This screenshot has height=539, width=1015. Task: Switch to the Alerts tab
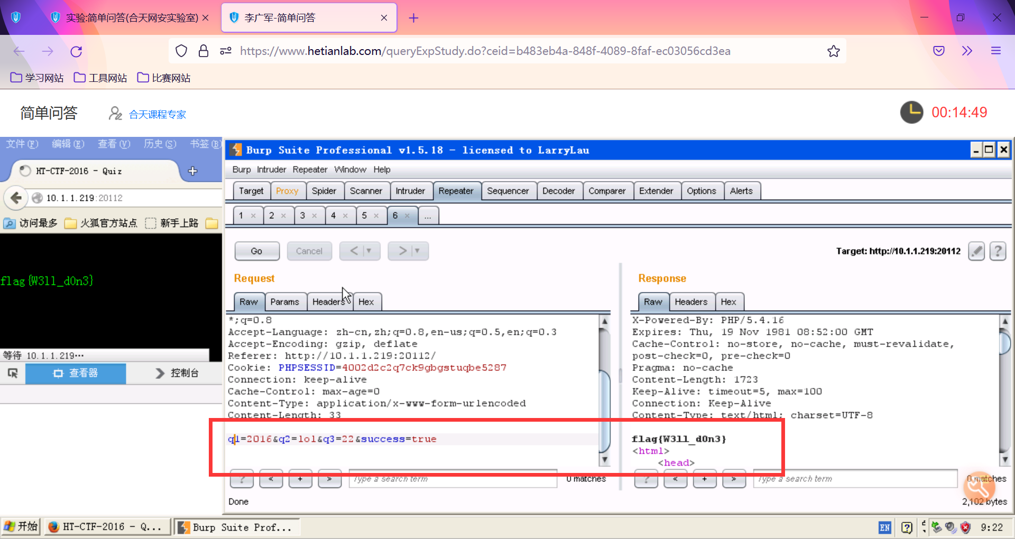741,191
